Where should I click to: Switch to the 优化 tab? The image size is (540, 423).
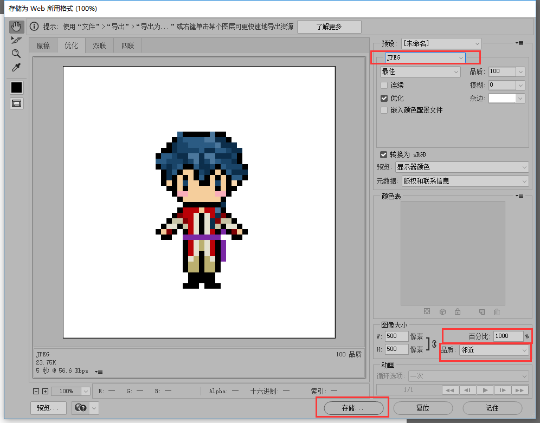point(71,45)
